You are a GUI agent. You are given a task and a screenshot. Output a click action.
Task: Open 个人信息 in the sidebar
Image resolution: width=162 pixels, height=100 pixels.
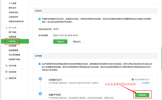pos(13,3)
